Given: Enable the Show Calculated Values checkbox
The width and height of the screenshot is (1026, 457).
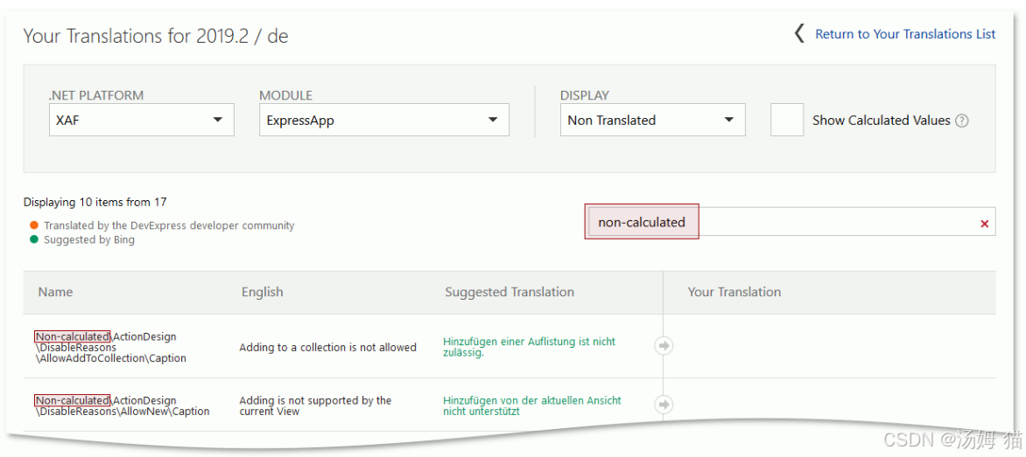Looking at the screenshot, I should point(786,120).
